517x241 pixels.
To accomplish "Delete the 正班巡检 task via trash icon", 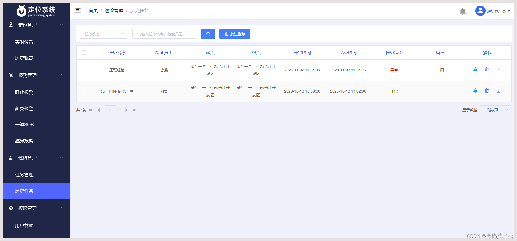I will [x=487, y=69].
